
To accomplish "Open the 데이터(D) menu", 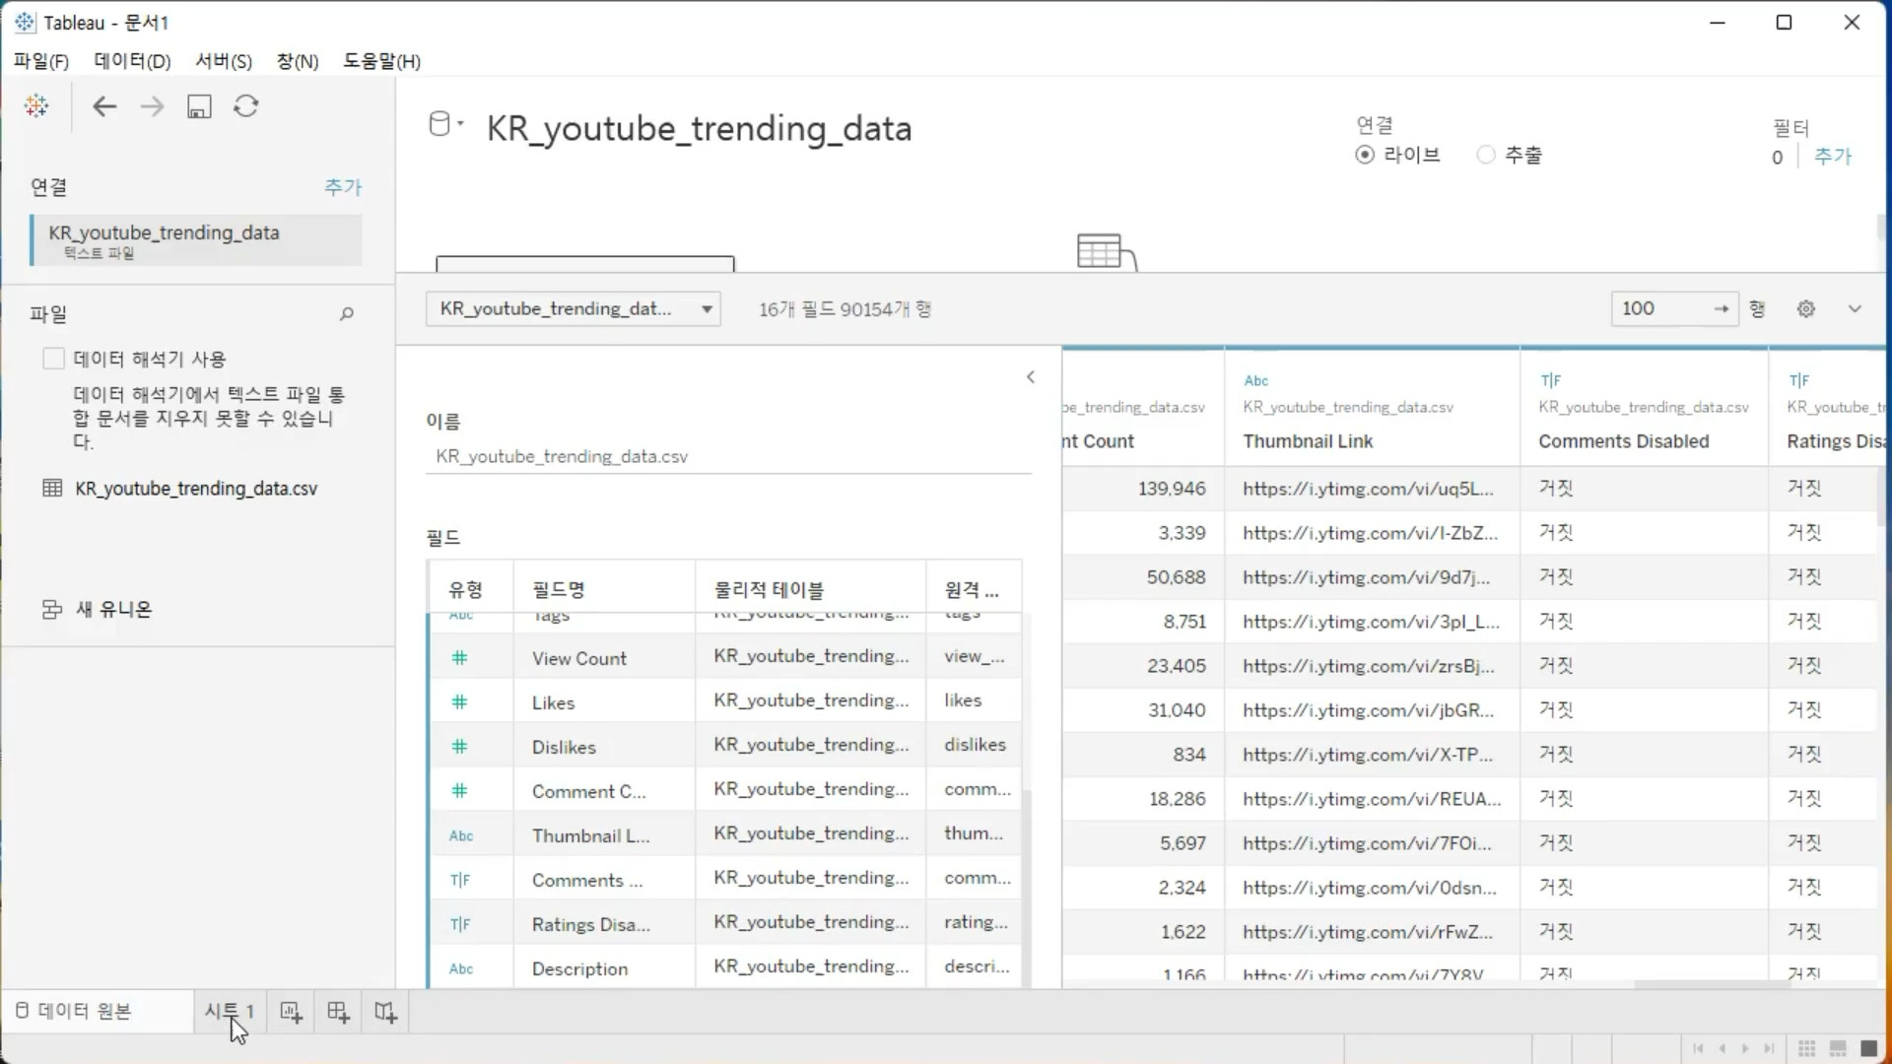I will coord(132,61).
